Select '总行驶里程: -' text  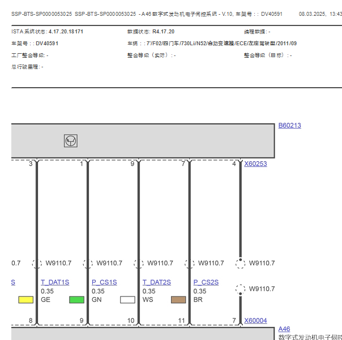27,67
